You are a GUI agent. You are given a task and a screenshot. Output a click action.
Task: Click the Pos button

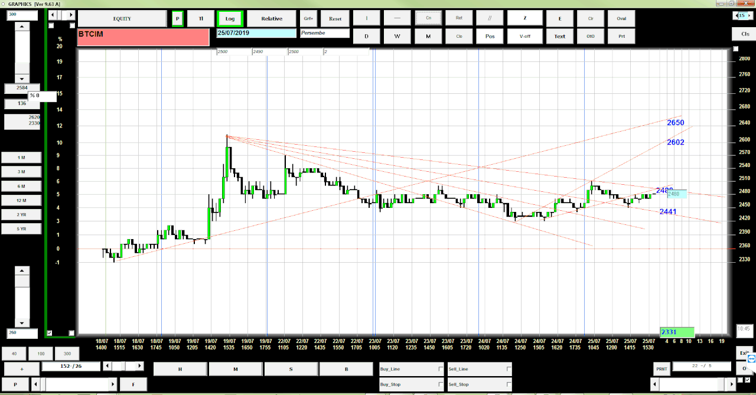pyautogui.click(x=490, y=36)
